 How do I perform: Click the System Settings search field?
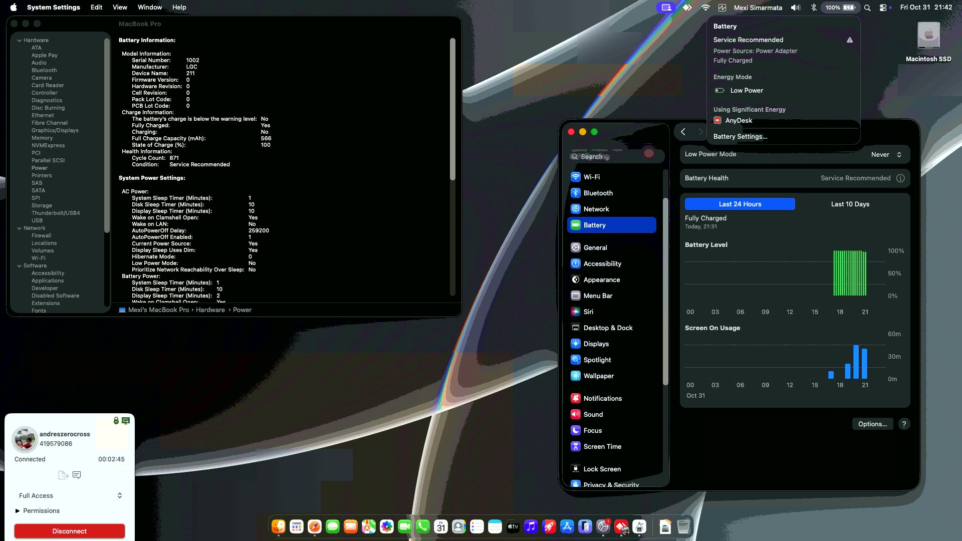(617, 156)
